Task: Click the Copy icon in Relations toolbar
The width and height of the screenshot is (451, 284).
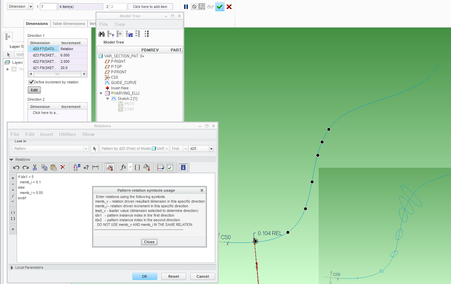Action: 44,167
